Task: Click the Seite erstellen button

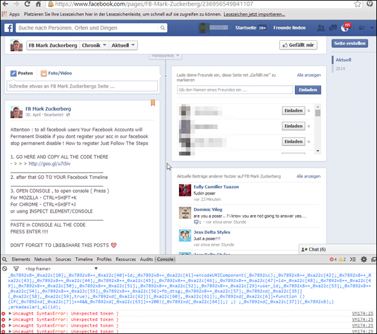Action: (349, 43)
